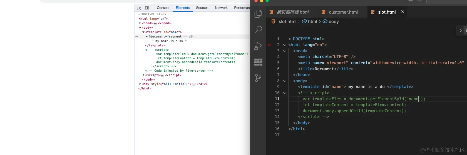Fold the body element on line 8
This screenshot has height=155, width=467.
(285, 81)
